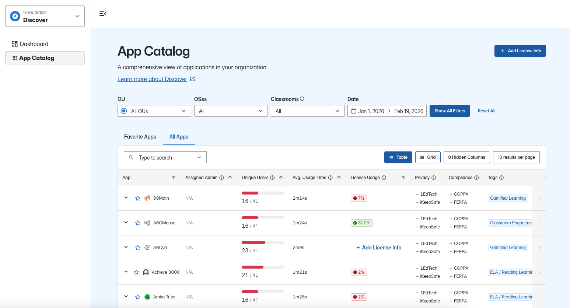Click the top Add License Info button
The image size is (570, 308).
point(520,51)
